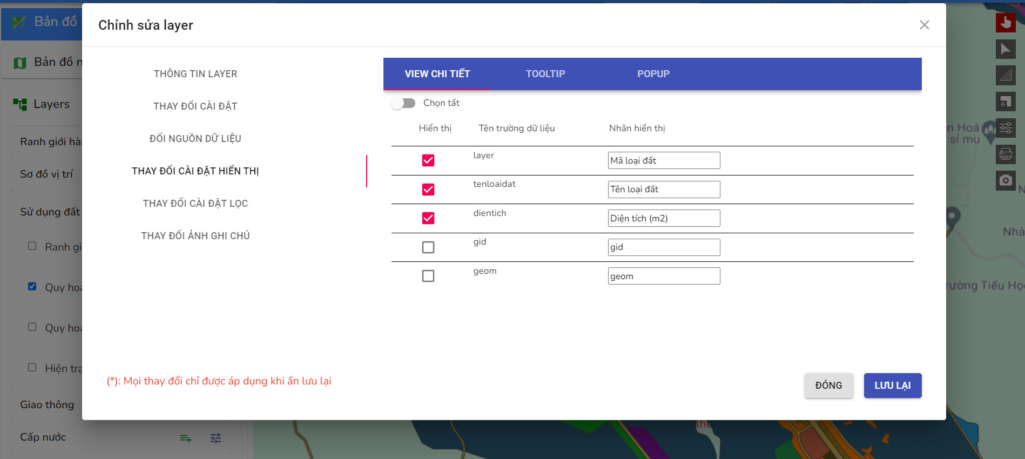The height and width of the screenshot is (459, 1025).
Task: Open the tune settings icon next to Cấp nước
Action: 216,438
